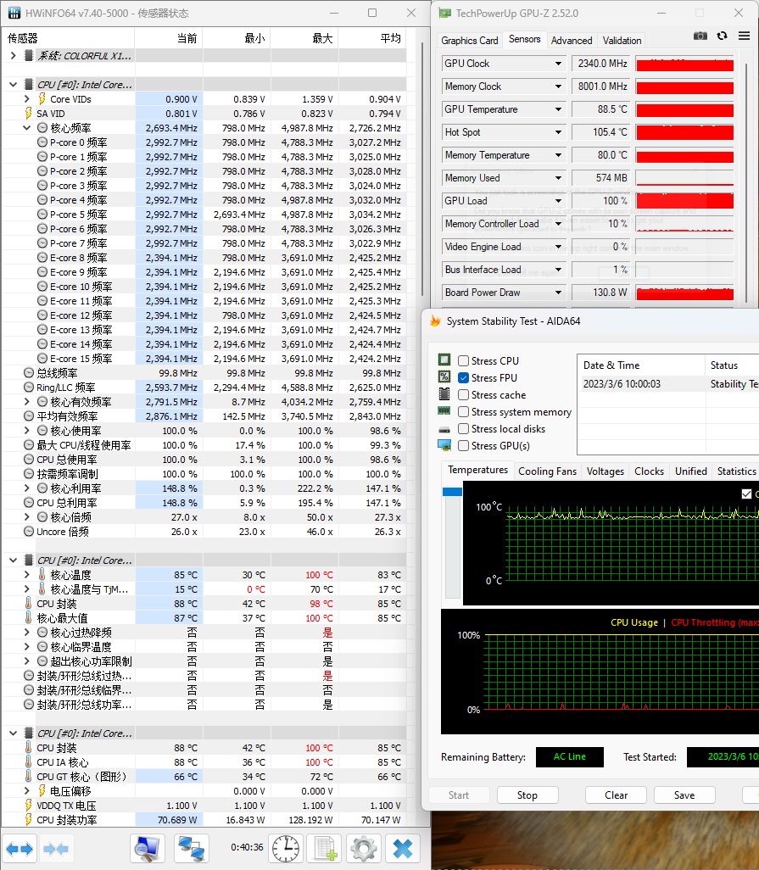Click 最大 column header in HWiNFO

[304, 38]
